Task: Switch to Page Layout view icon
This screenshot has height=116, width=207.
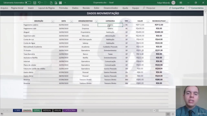Action: click(173, 114)
